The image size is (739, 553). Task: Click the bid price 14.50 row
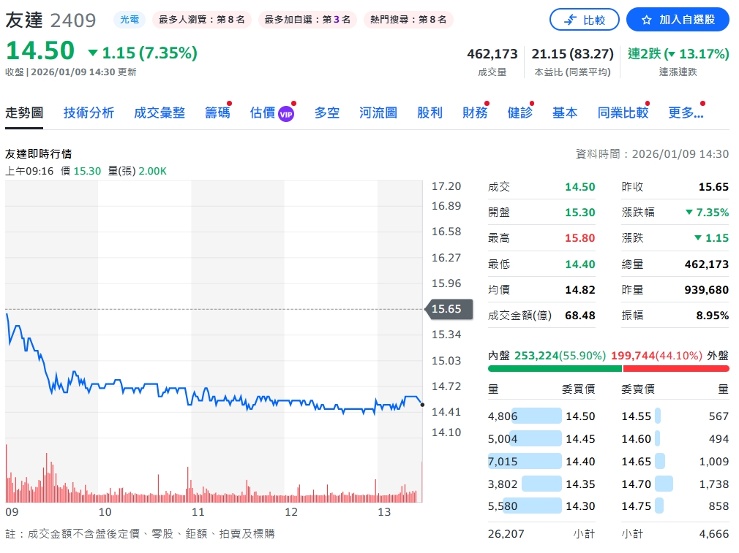[x=541, y=416]
